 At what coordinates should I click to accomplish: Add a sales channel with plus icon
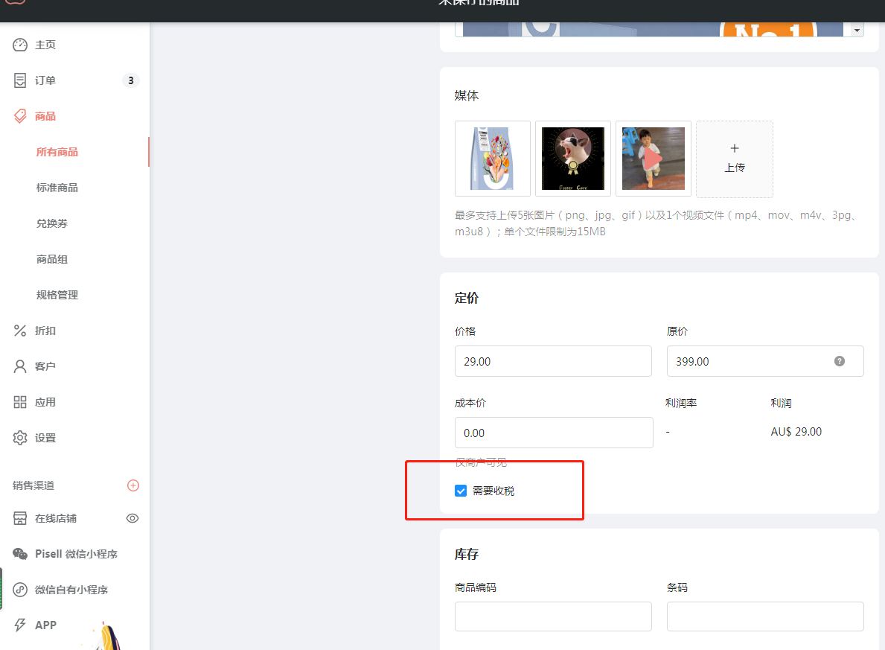[133, 485]
